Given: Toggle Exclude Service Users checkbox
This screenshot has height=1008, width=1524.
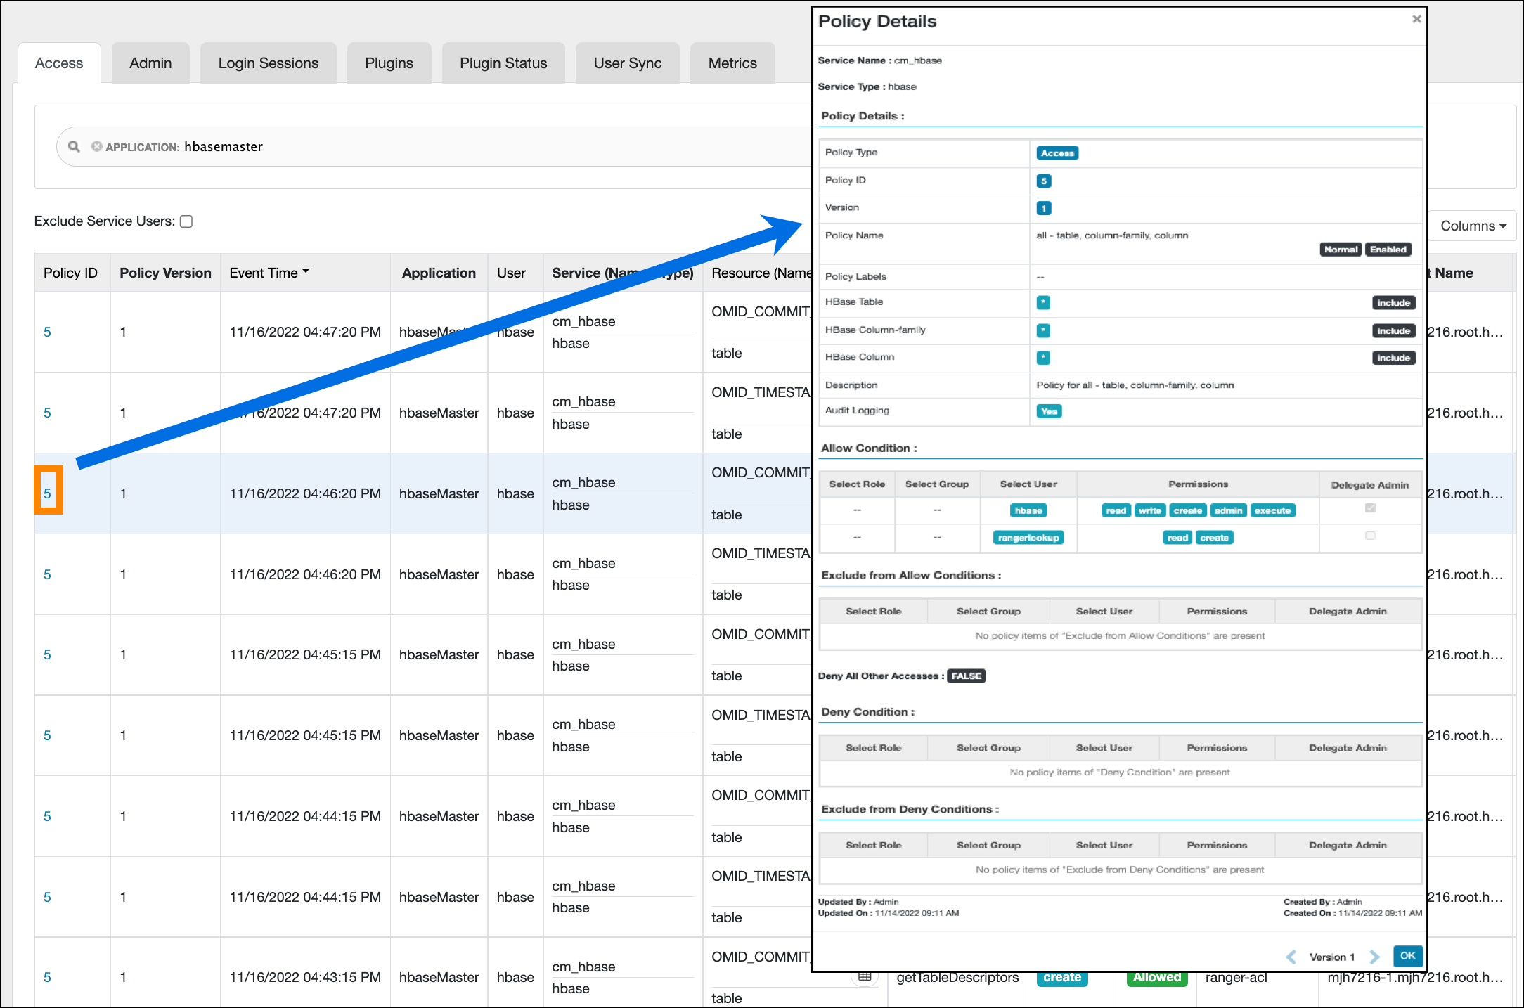Looking at the screenshot, I should [186, 221].
